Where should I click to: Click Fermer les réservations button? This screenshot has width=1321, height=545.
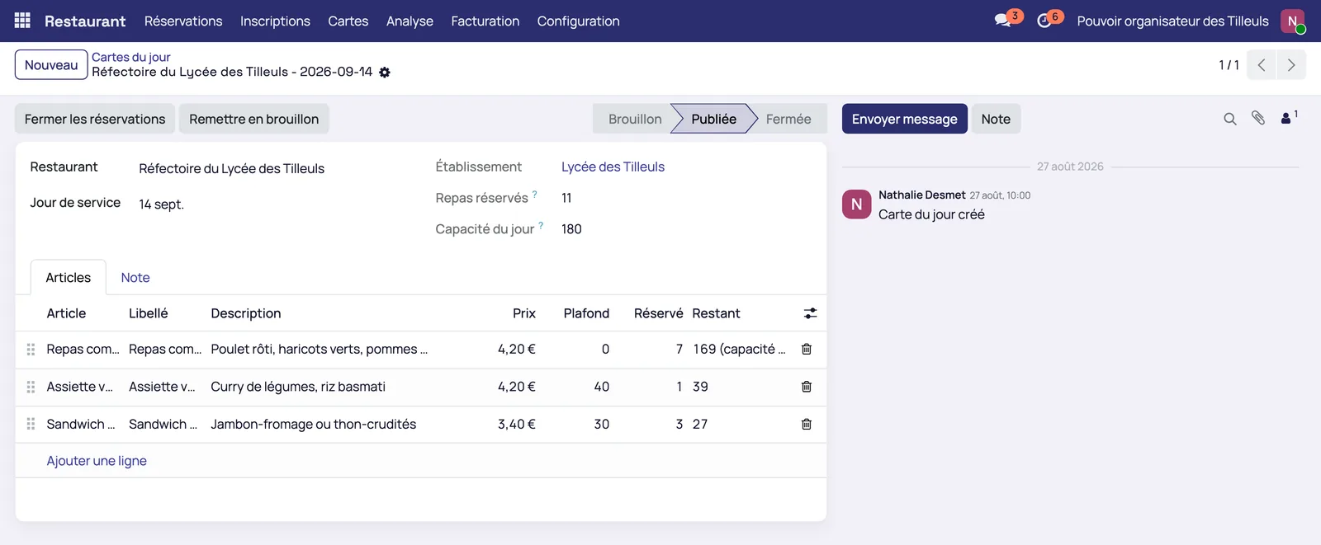[95, 119]
